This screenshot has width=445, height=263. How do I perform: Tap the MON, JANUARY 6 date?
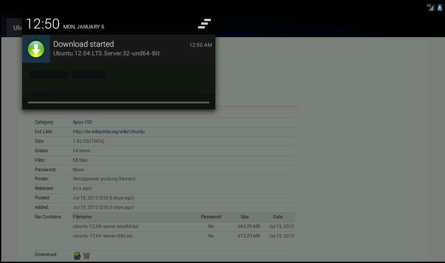(x=84, y=27)
